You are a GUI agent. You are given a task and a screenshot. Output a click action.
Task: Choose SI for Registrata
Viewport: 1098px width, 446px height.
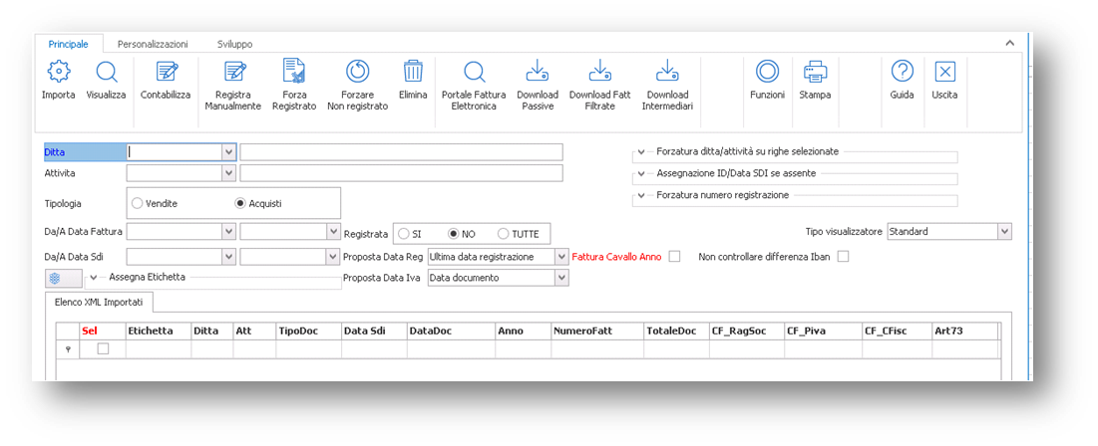[404, 234]
